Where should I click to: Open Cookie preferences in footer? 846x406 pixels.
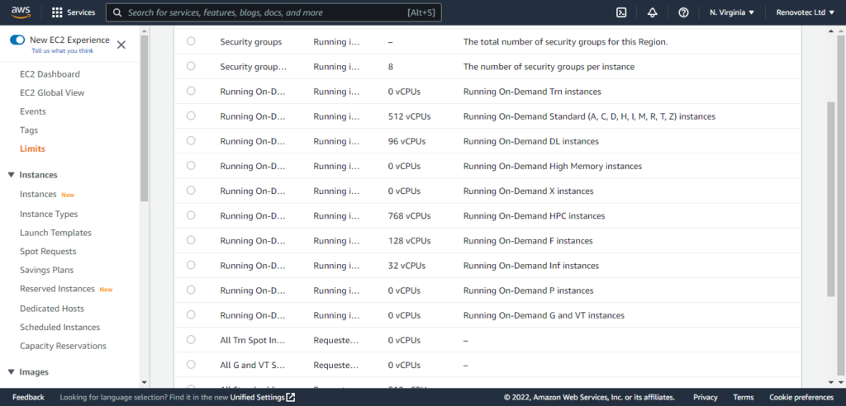pos(801,398)
